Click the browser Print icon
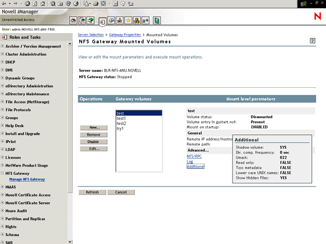This screenshot has height=244, width=326. coord(96,4)
